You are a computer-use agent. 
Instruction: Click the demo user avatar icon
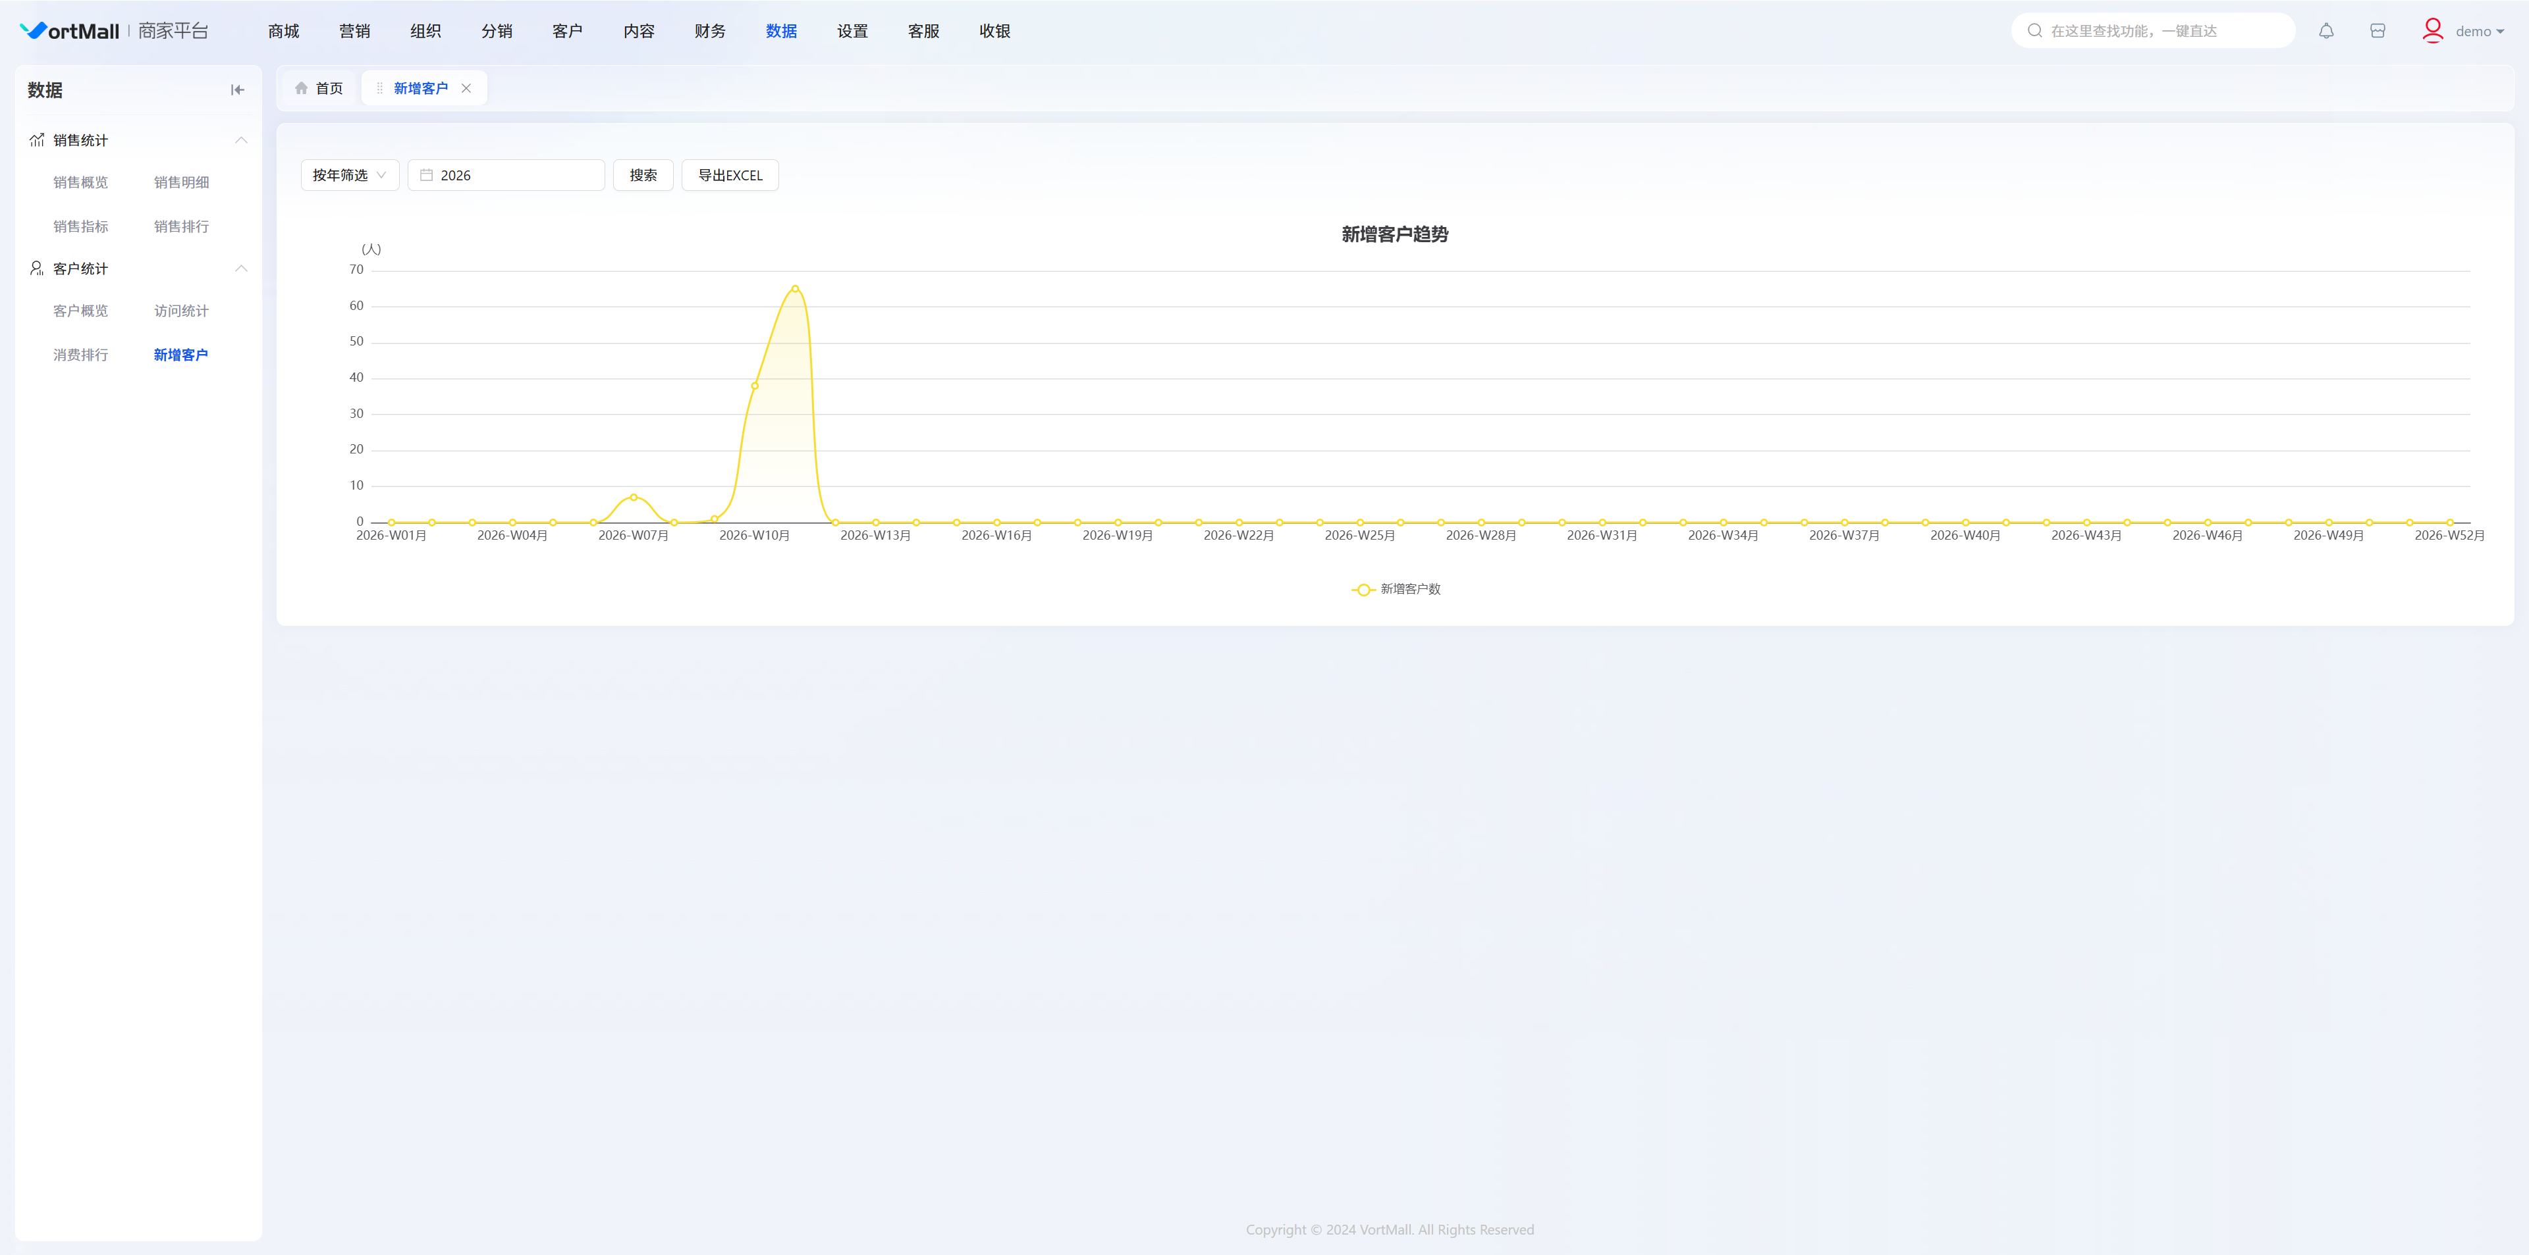(x=2432, y=32)
